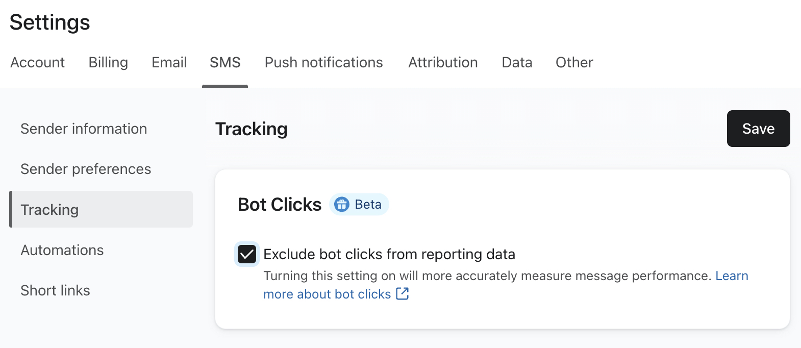Switch to Push notifications settings
The height and width of the screenshot is (348, 801).
pos(323,62)
